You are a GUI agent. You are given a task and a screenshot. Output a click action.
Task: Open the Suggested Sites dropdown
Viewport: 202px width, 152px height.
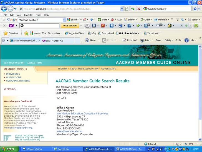[x=75, y=33]
